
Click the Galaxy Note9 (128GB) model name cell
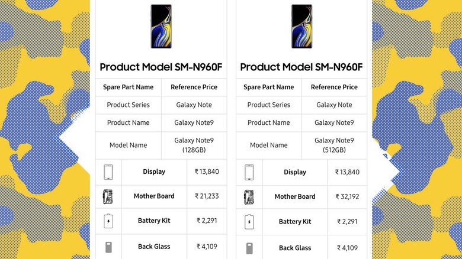point(194,145)
